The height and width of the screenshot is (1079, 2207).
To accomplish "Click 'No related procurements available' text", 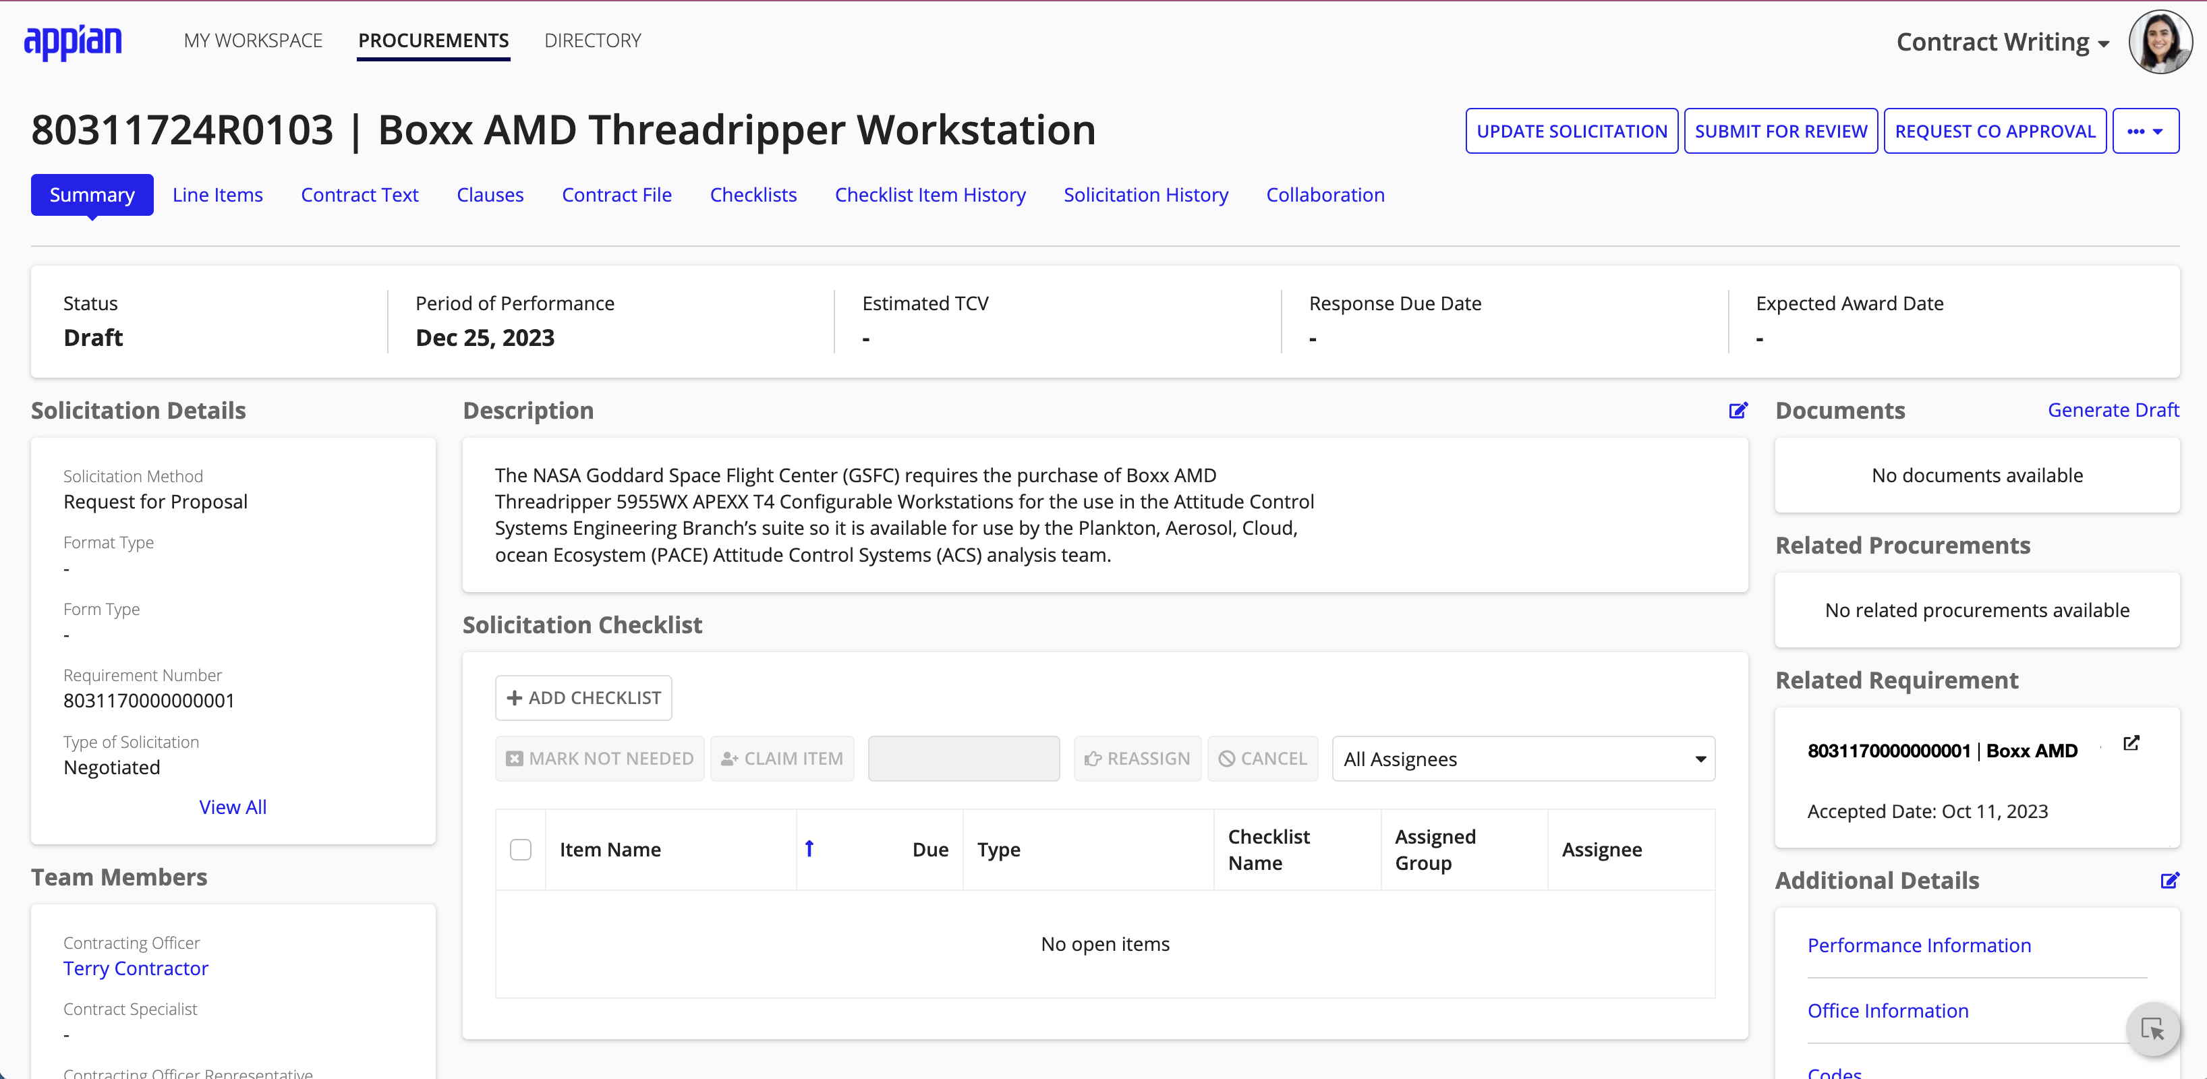I will tap(1978, 610).
